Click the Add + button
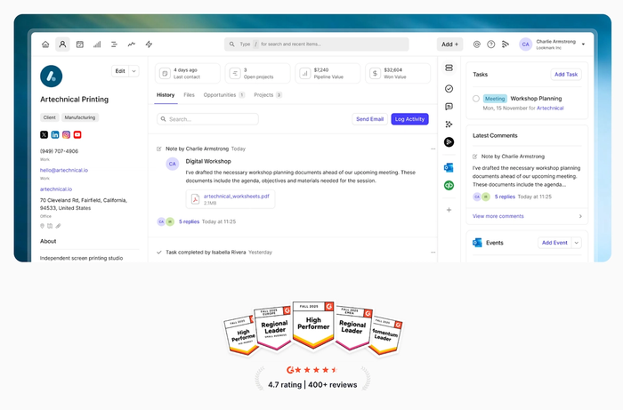 450,44
